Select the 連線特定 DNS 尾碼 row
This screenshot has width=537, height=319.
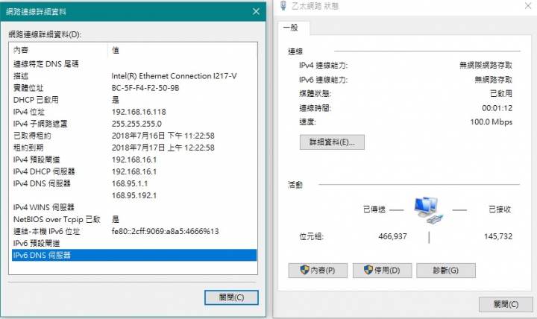coord(134,64)
